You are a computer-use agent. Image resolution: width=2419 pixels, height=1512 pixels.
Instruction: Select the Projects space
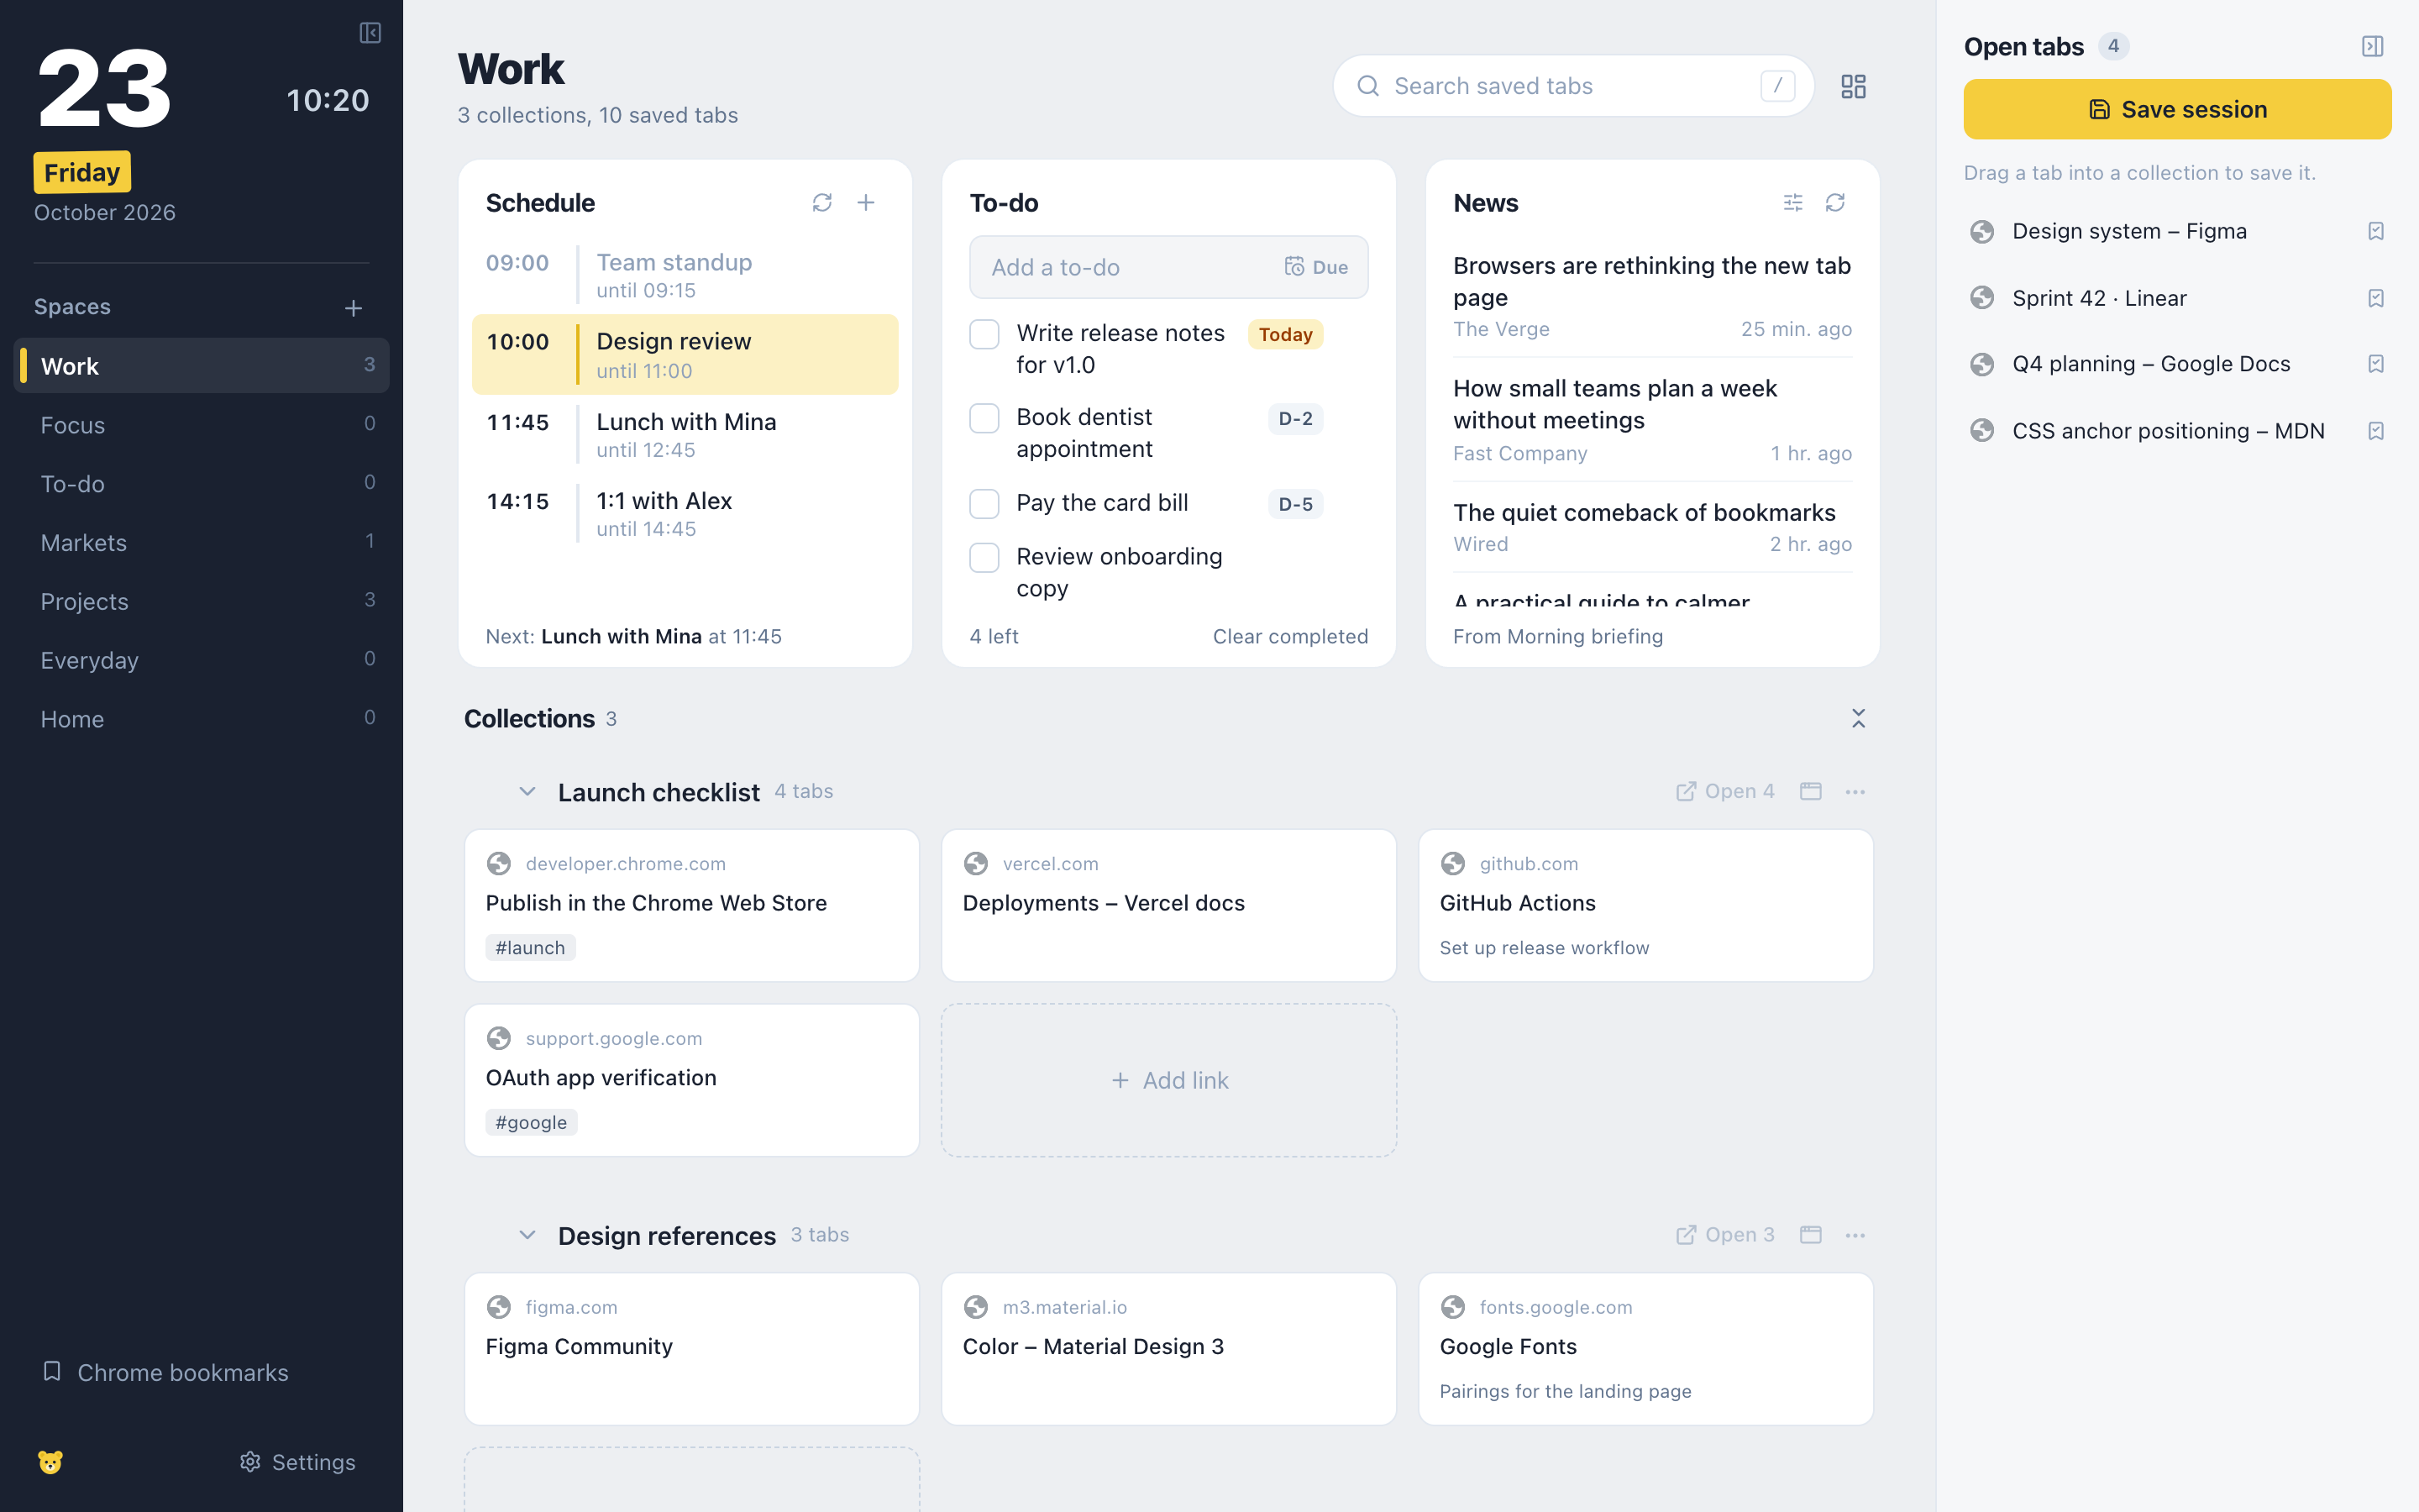coord(202,602)
